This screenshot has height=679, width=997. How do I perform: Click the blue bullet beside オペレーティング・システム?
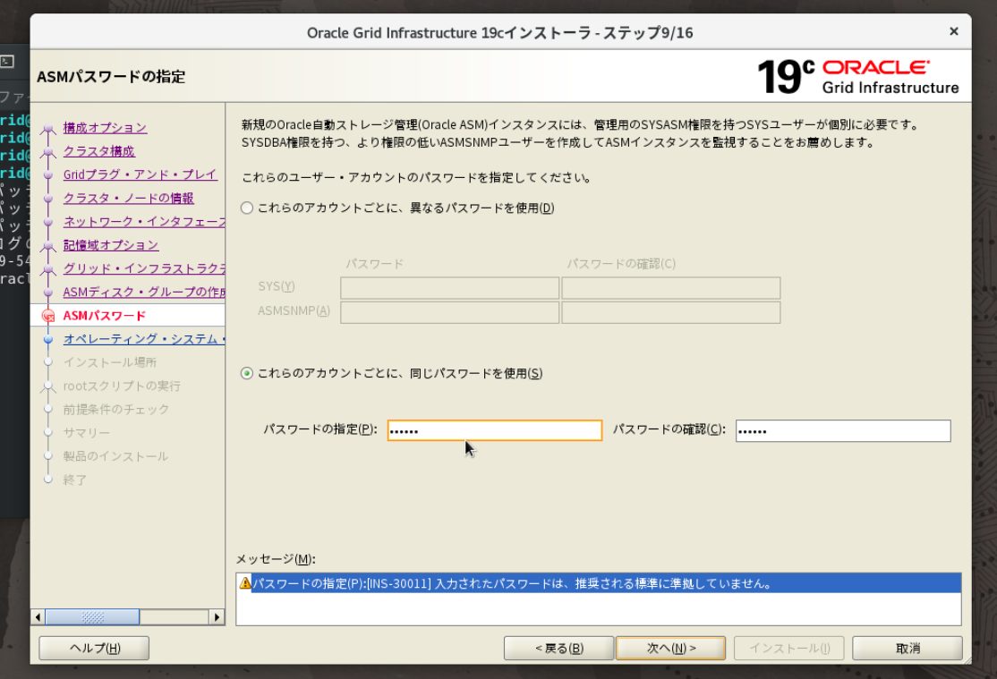pos(47,340)
